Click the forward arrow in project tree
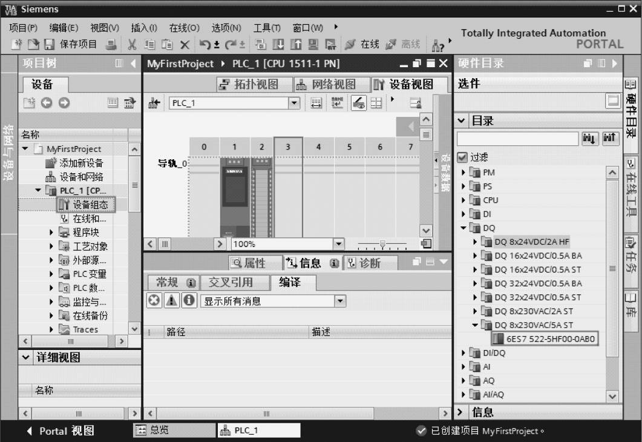 click(64, 103)
